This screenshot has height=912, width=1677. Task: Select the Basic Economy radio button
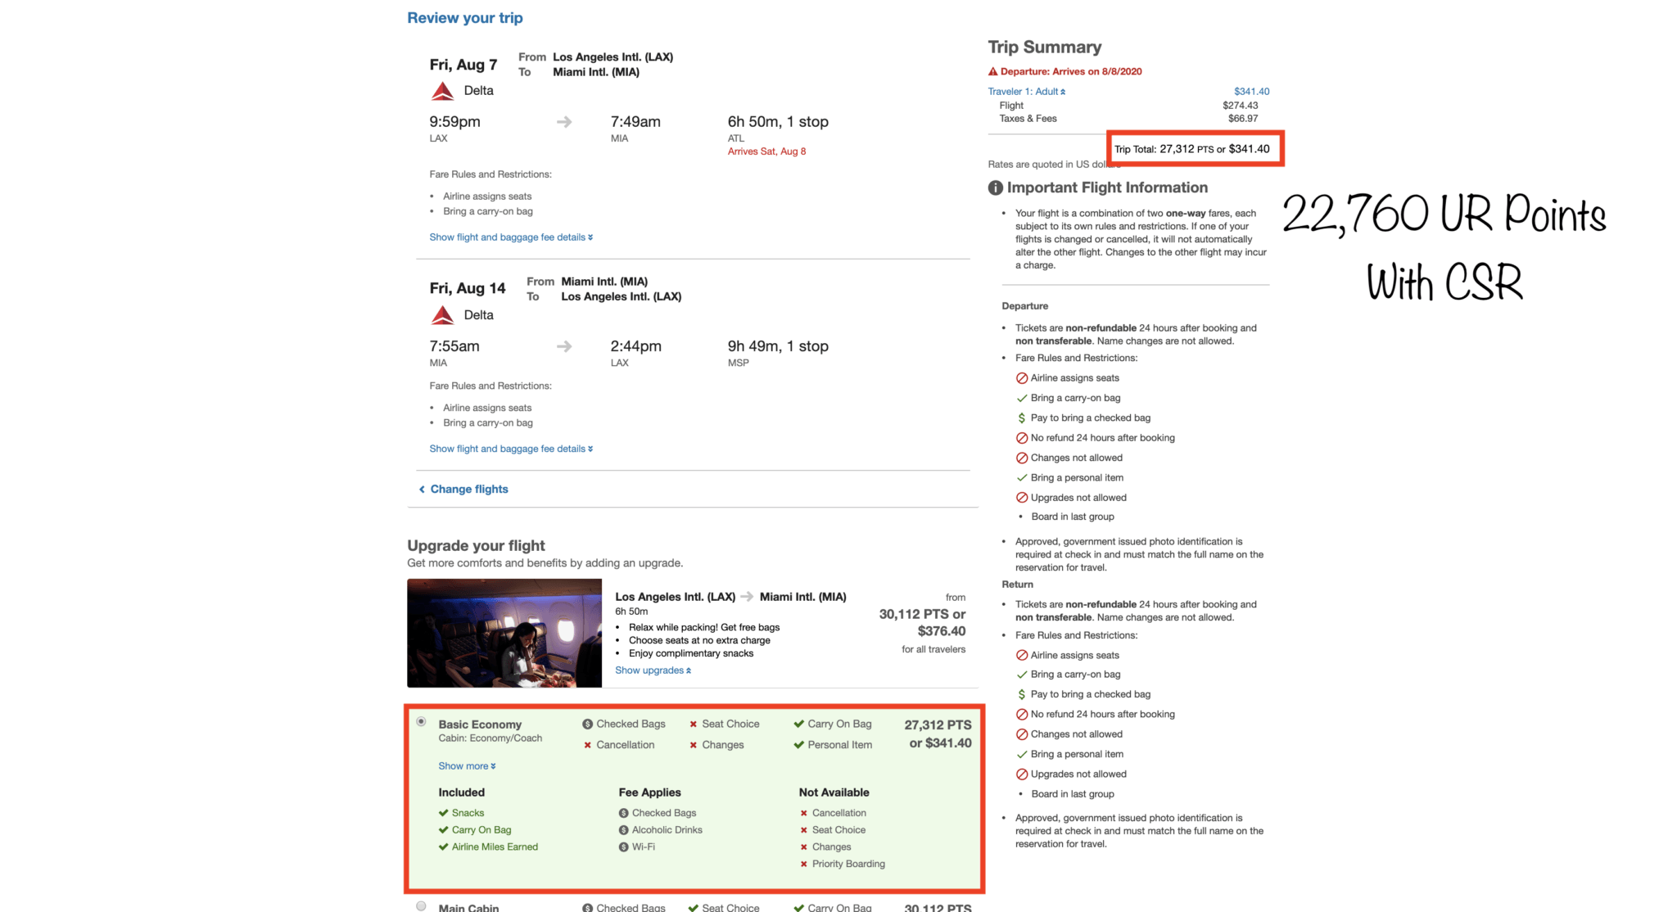point(421,722)
